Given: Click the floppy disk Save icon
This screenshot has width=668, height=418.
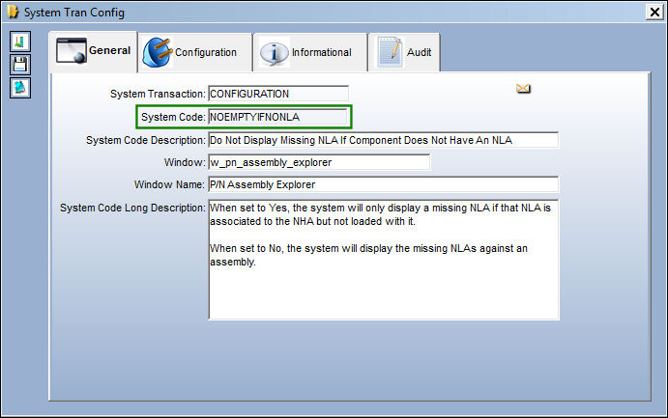Looking at the screenshot, I should tap(20, 65).
